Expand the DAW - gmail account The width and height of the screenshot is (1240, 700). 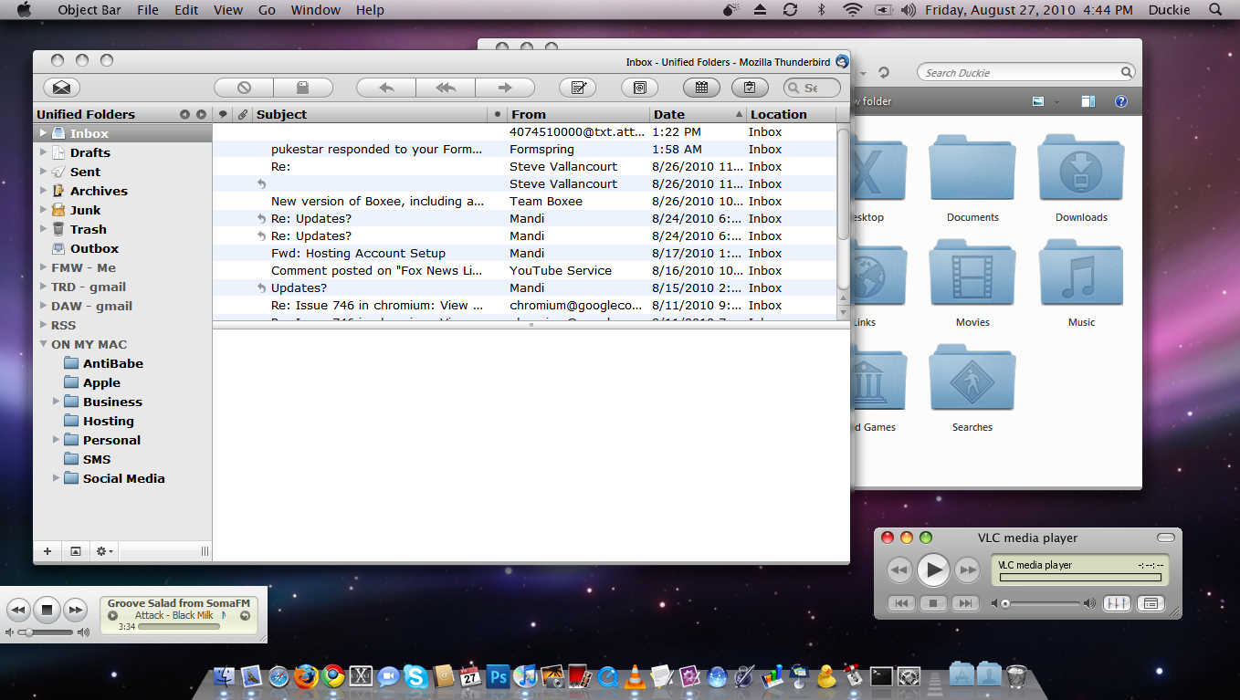click(x=43, y=306)
